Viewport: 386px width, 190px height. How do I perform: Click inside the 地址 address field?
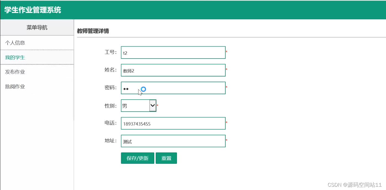[x=173, y=141]
